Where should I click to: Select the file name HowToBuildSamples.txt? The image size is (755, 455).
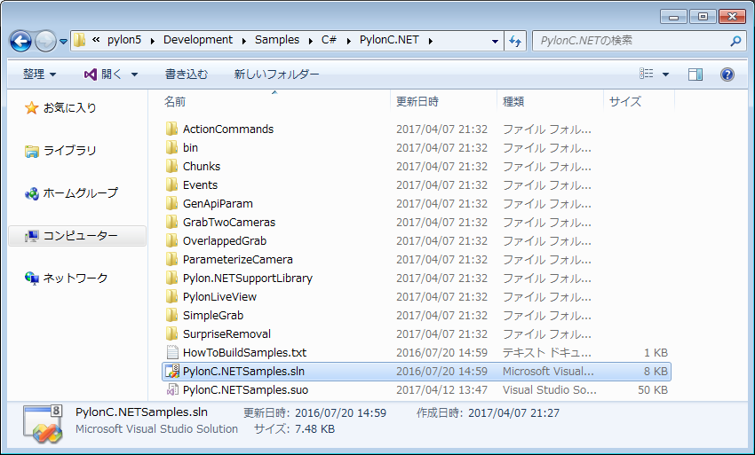coord(244,352)
